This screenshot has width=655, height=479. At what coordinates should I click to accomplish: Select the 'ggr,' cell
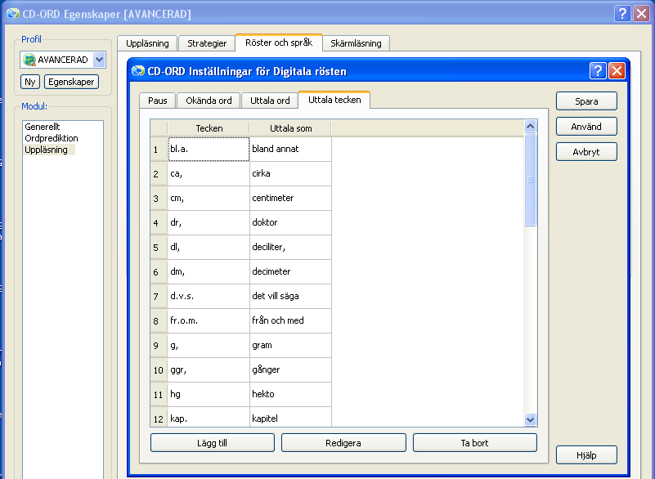209,370
